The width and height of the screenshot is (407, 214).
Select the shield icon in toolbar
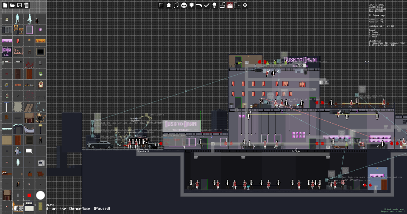click(x=192, y=5)
